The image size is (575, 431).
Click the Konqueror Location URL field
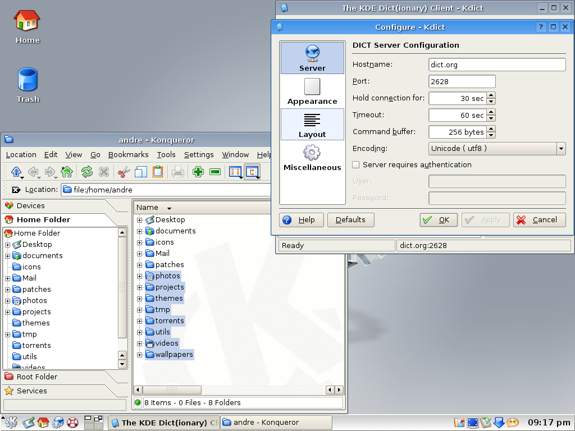click(x=167, y=190)
